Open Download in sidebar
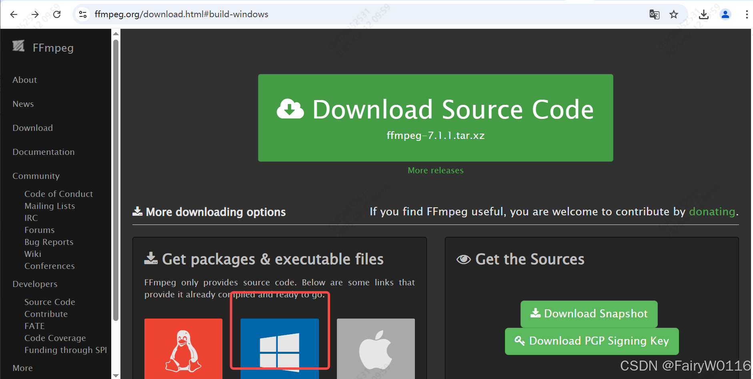The height and width of the screenshot is (379, 753). tap(33, 128)
